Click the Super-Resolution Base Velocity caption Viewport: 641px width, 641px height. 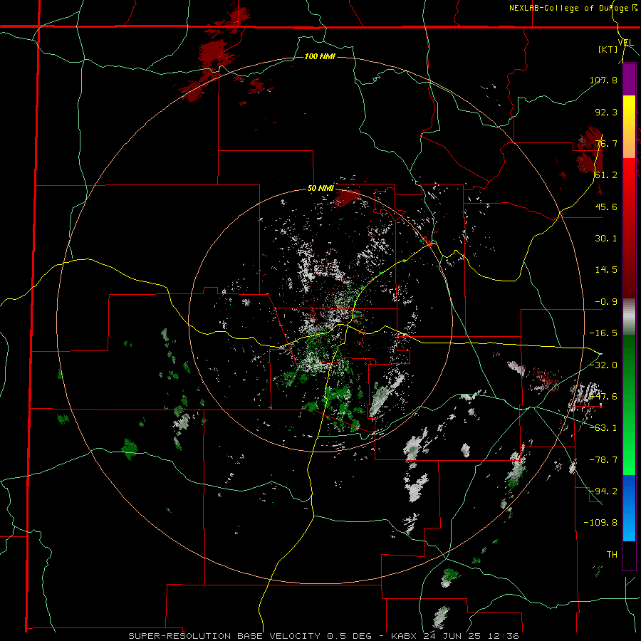(323, 636)
